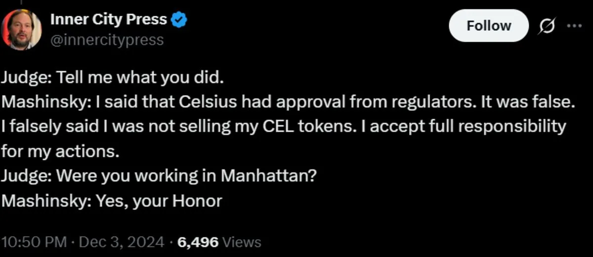Open the Inner City Press display name
593x257 pixels.
point(109,20)
